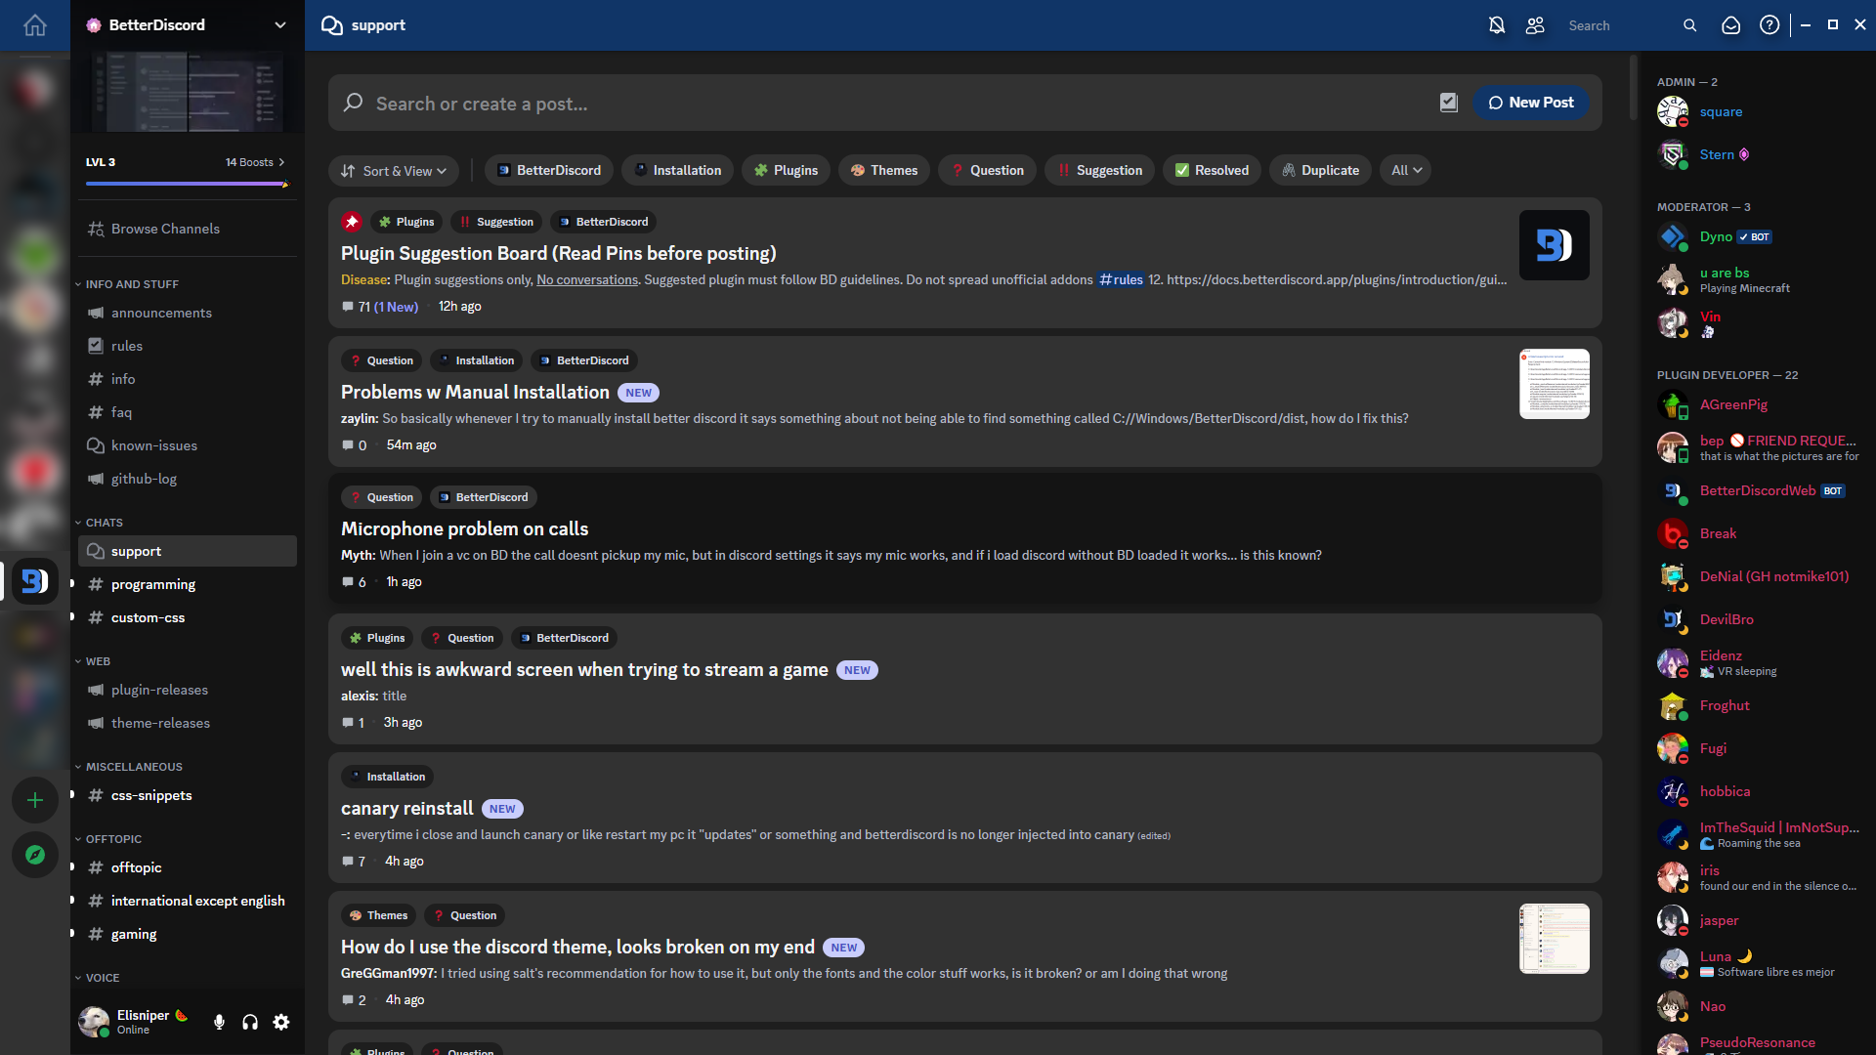This screenshot has height=1055, width=1876.
Task: Filter posts by Themes tag
Action: 884,170
